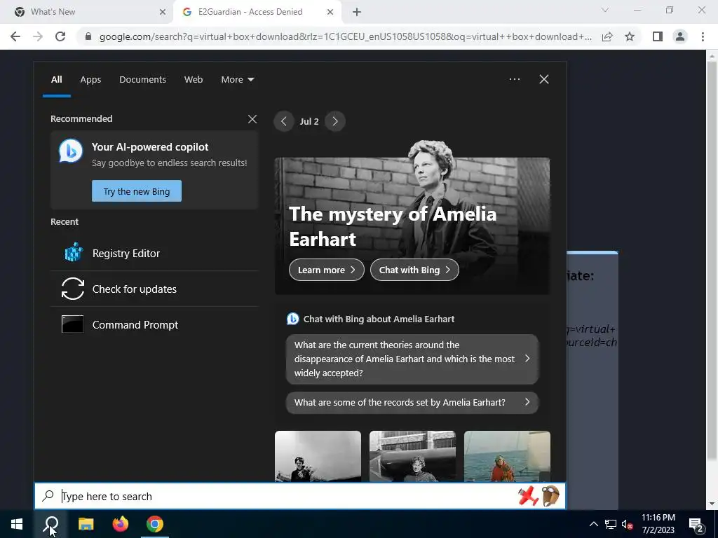This screenshot has width=718, height=538.
Task: Open search panel options ellipsis
Action: coord(514,79)
